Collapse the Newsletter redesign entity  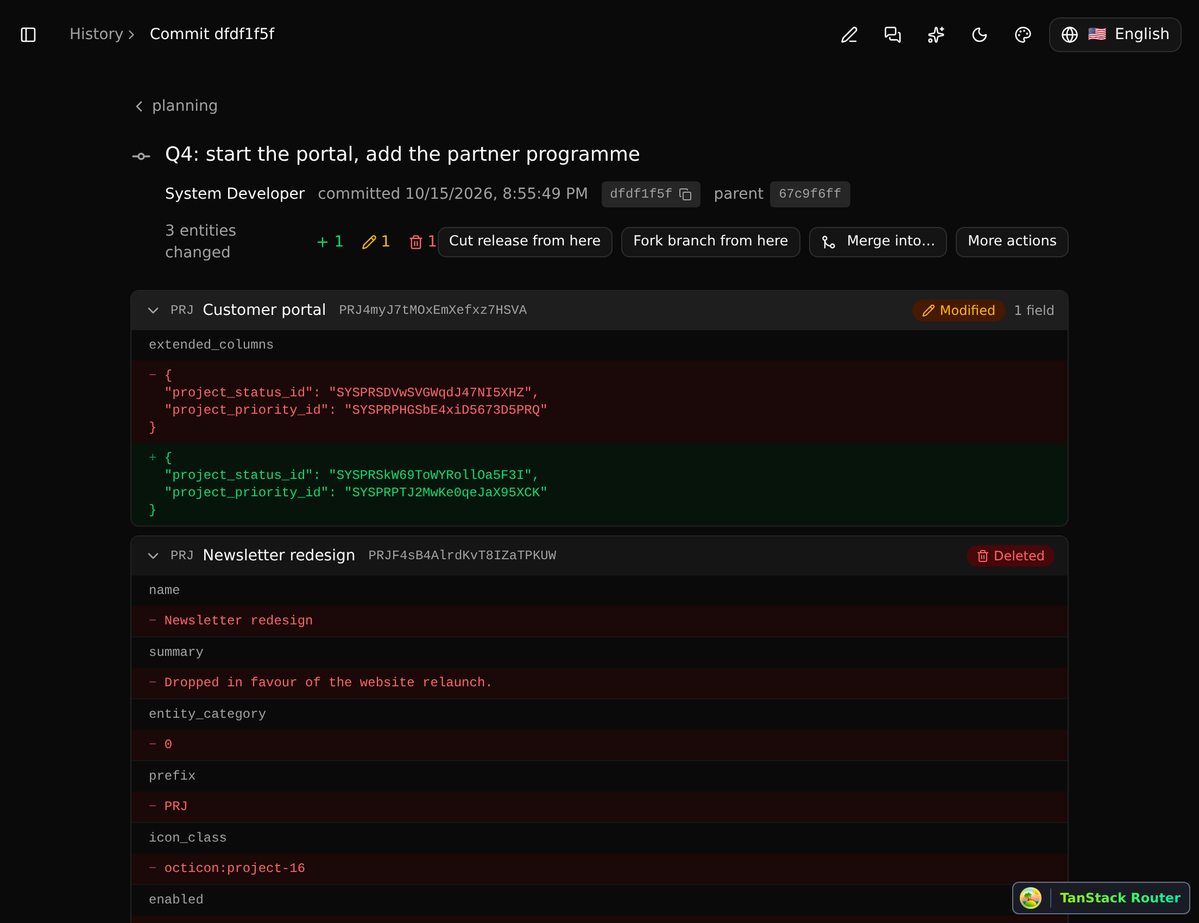click(x=153, y=556)
